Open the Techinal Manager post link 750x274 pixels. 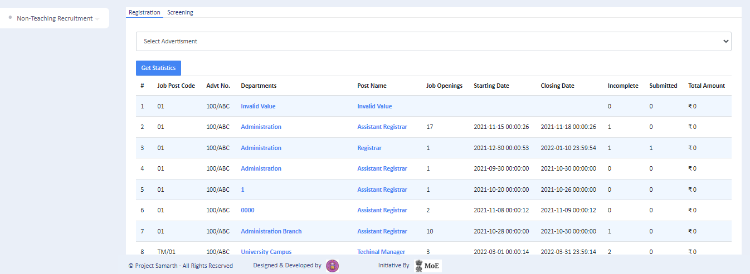click(x=381, y=252)
